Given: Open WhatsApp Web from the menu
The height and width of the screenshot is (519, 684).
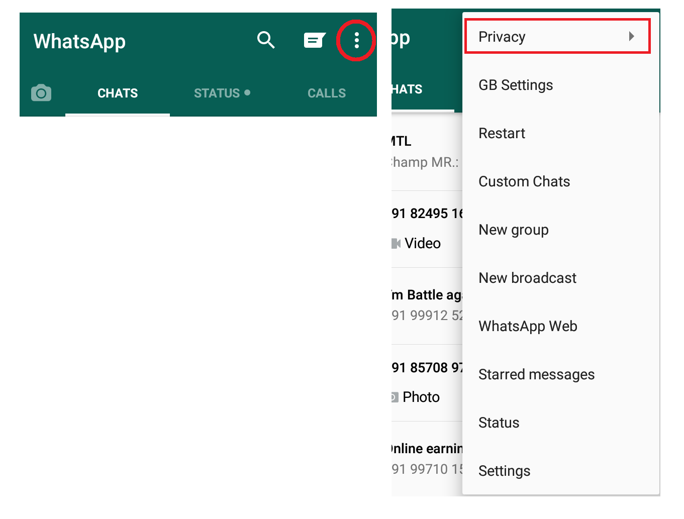Looking at the screenshot, I should tap(561, 326).
